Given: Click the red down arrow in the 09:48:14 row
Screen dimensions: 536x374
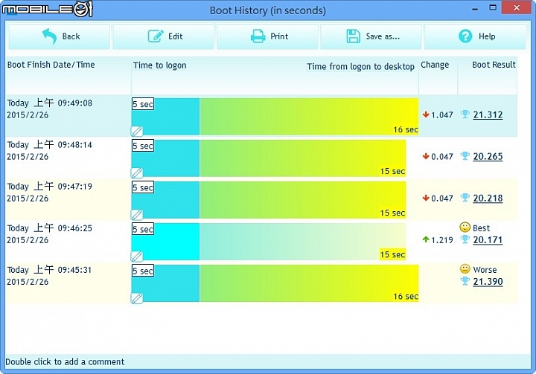Looking at the screenshot, I should [426, 156].
